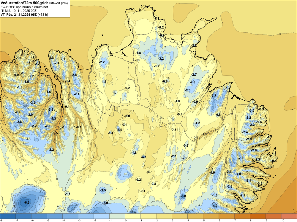
Task: Click the -3.6 temperature label
Action: tap(50, 110)
